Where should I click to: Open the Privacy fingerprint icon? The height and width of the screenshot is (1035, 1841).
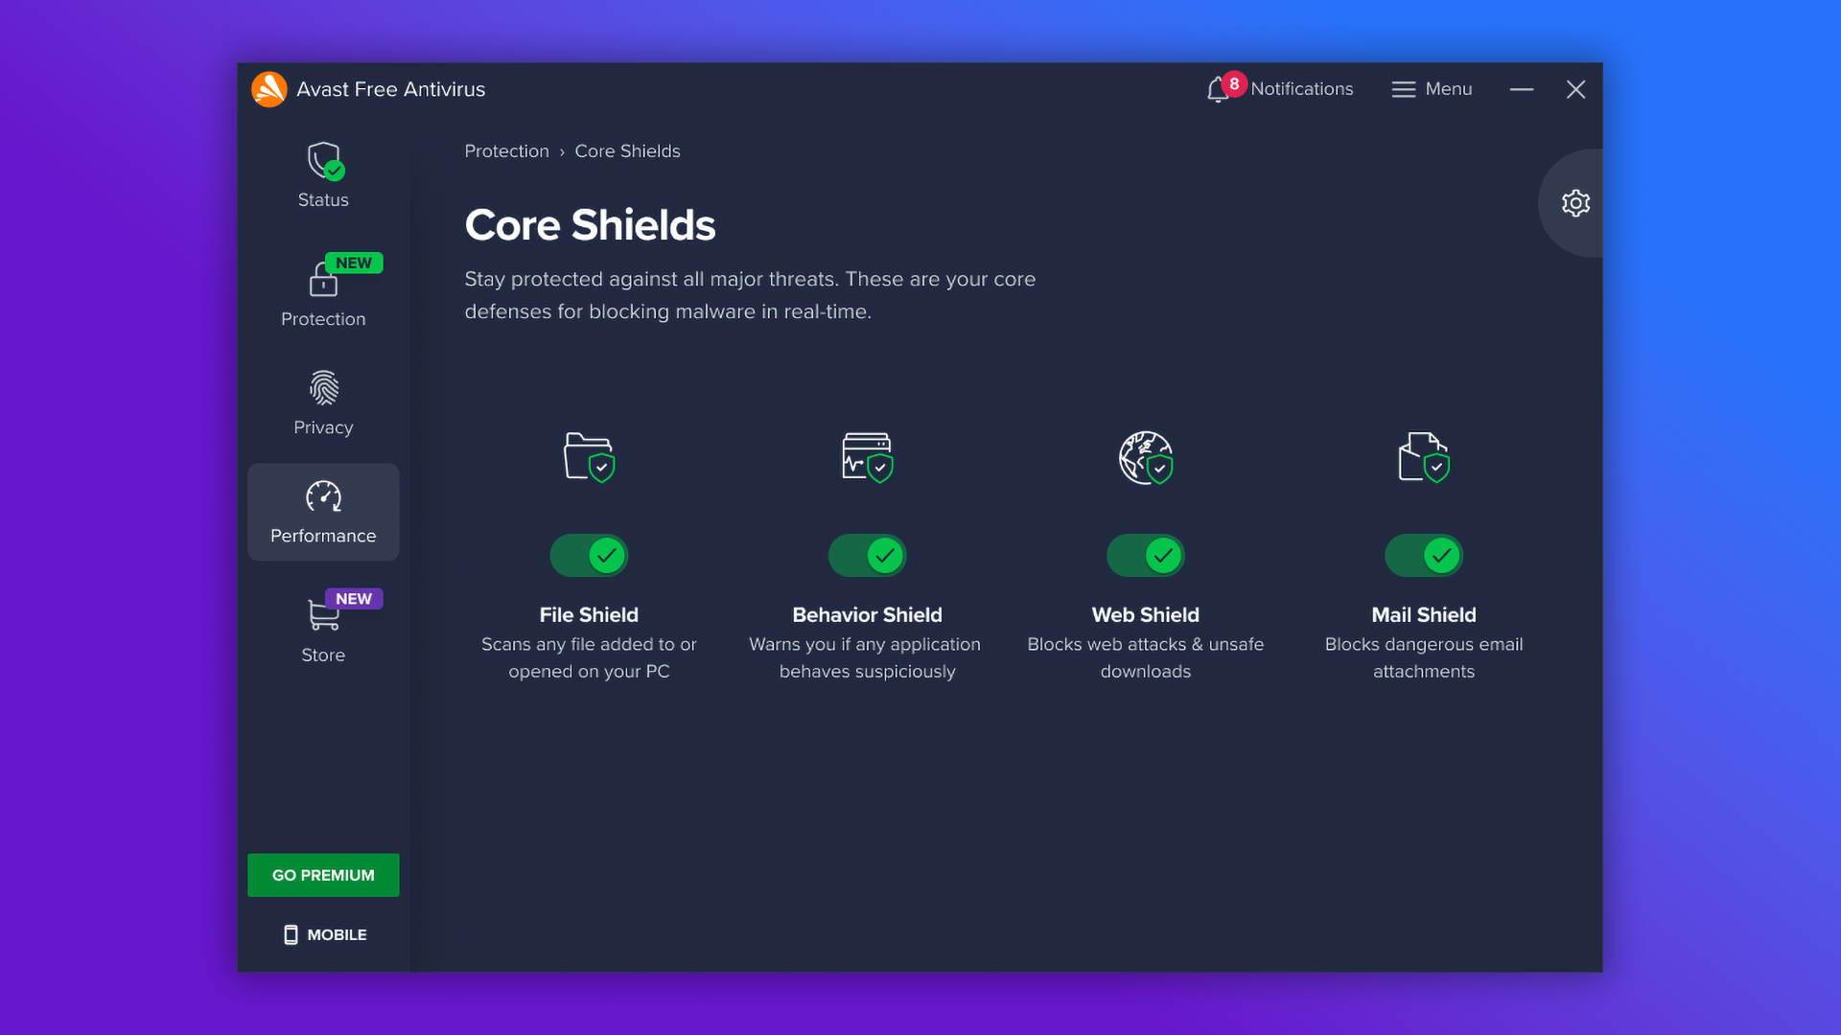pyautogui.click(x=324, y=387)
